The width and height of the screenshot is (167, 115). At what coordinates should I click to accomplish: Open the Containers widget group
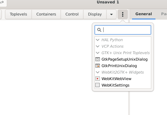pyautogui.click(x=46, y=14)
